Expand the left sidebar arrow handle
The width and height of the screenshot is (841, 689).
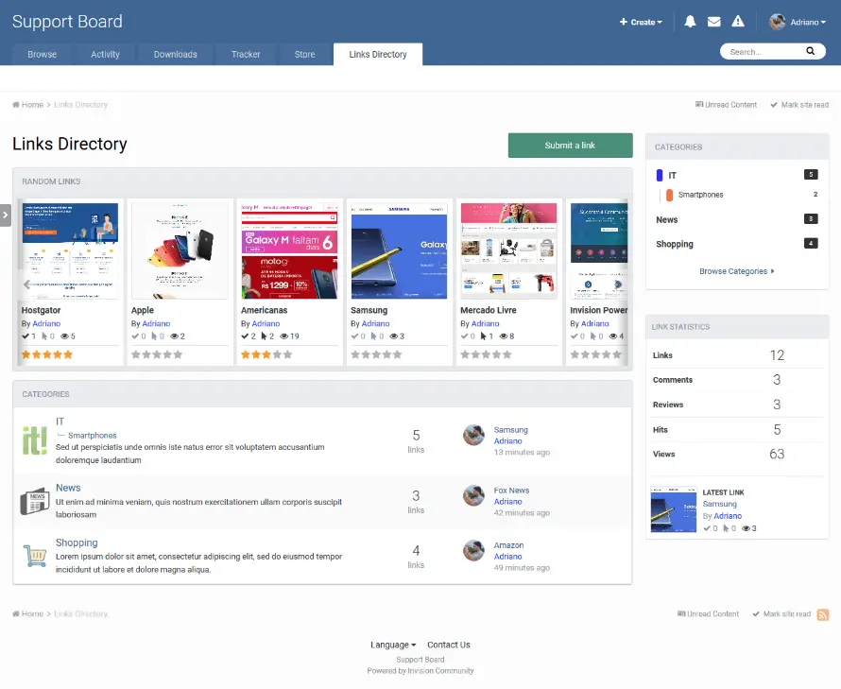pyautogui.click(x=5, y=215)
